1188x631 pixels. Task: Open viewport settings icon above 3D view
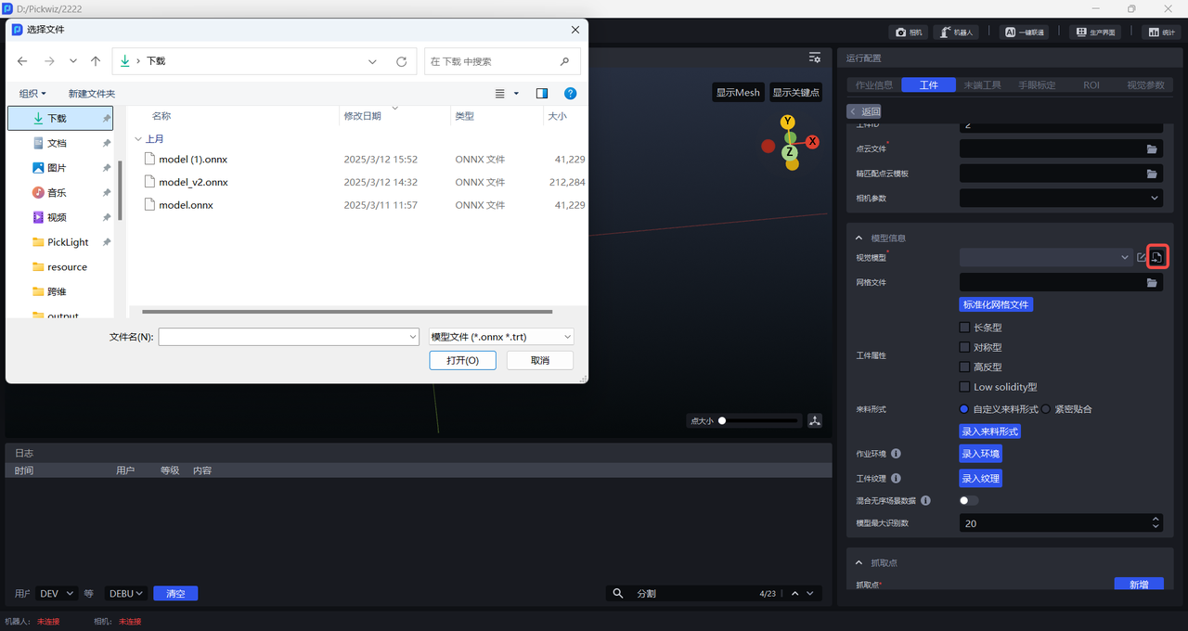tap(814, 58)
